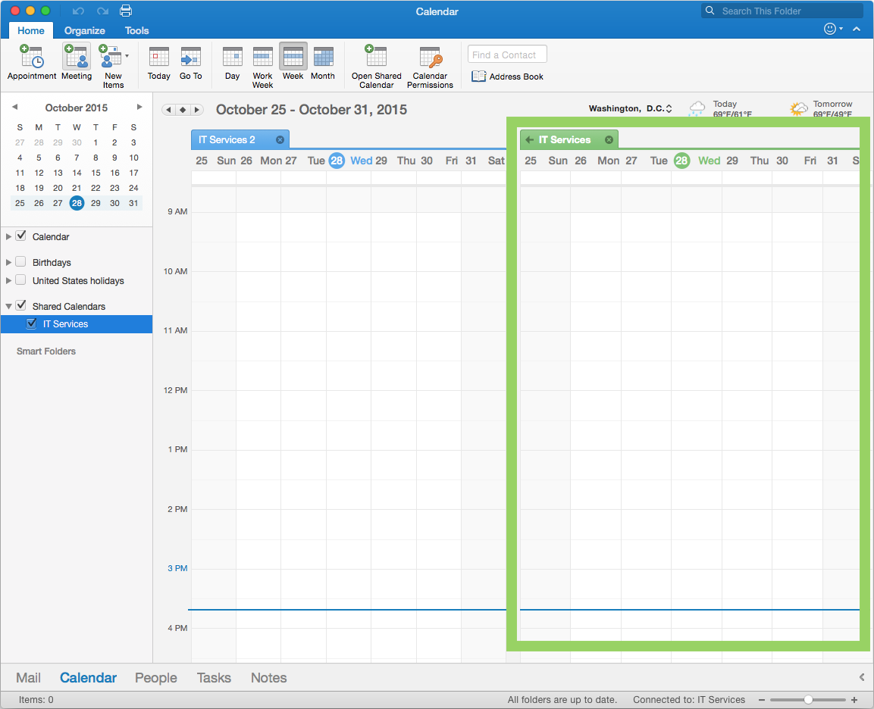Uncheck the Calendar checkbox
This screenshot has width=874, height=709.
point(21,236)
